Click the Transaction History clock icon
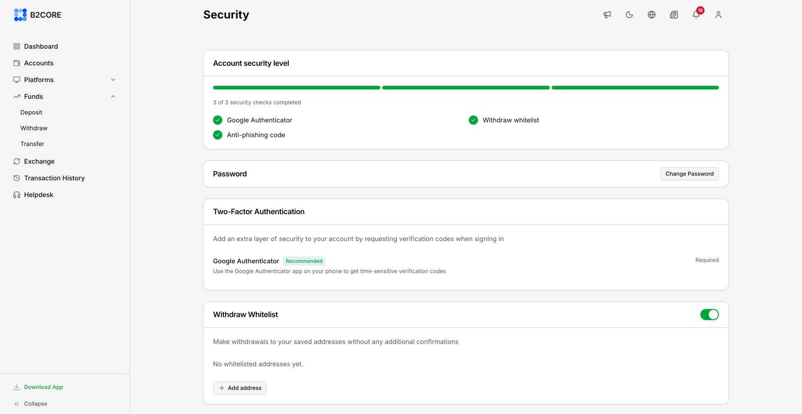The image size is (802, 414). [x=17, y=178]
